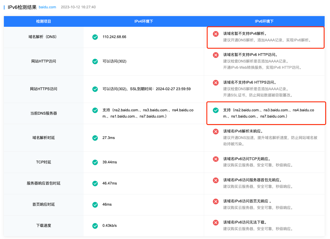This screenshot has width=330, height=239.
Task: Click the 下载速度 row label
Action: [x=43, y=226]
